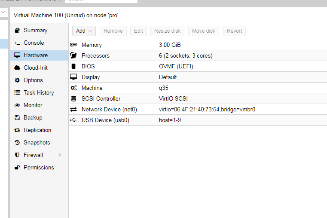The width and height of the screenshot is (327, 218).
Task: Select the BIOS row label
Action: [x=88, y=66]
